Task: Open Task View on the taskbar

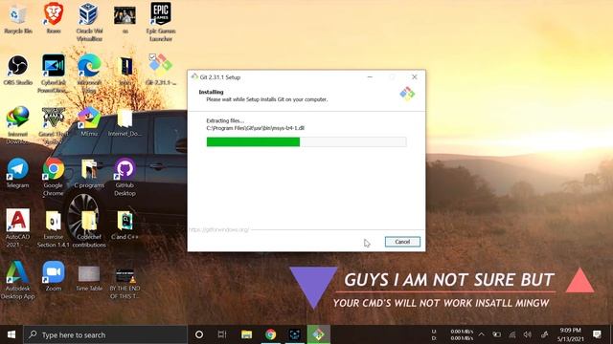Action: (222, 334)
